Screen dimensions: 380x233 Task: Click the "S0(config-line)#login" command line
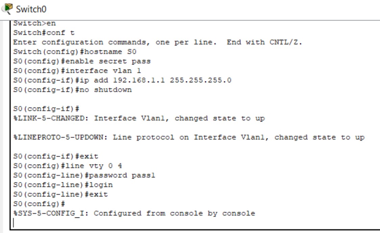(x=63, y=185)
